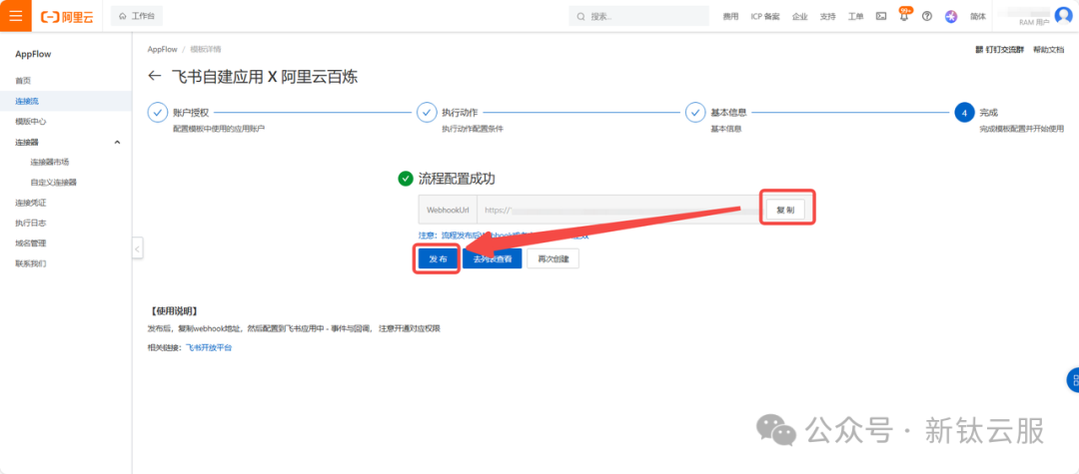
Task: Switch language via 简体
Action: (x=978, y=17)
